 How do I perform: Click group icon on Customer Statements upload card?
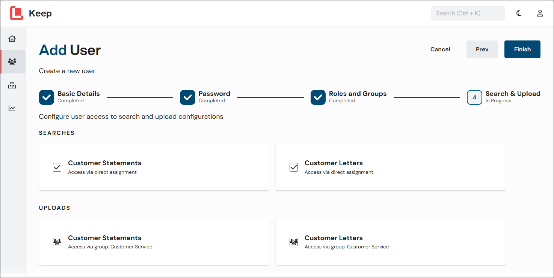pos(57,242)
